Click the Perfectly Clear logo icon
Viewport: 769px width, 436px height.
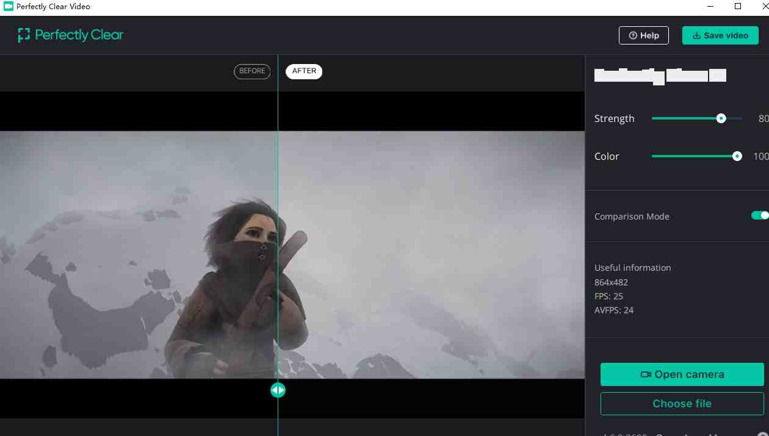[23, 35]
